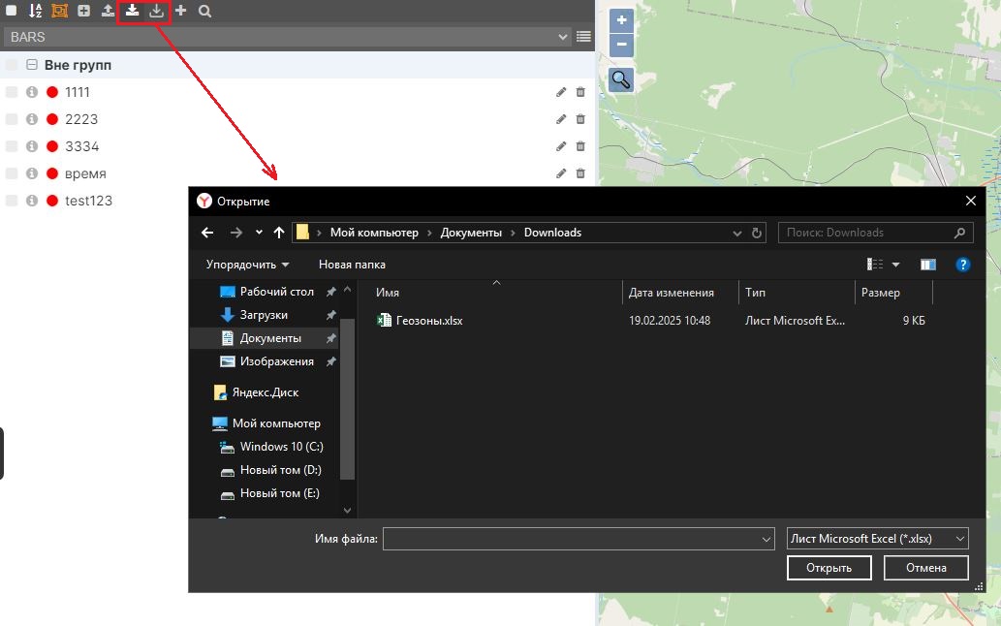Delete geozone 2223 with trash icon

point(580,119)
